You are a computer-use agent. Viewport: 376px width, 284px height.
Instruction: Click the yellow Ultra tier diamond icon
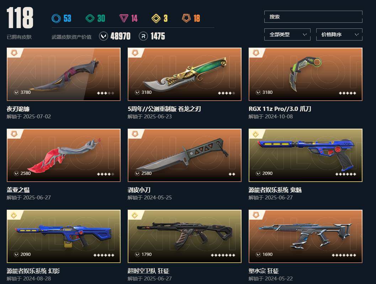pyautogui.click(x=156, y=18)
